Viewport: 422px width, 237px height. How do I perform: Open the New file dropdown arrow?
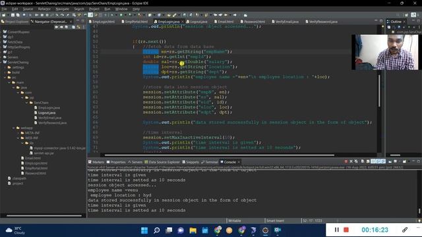(7, 15)
